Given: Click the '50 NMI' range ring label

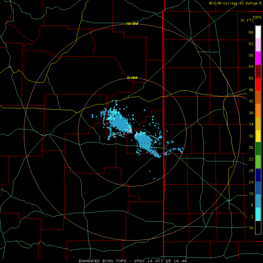Looking at the screenshot, I should [x=132, y=78].
